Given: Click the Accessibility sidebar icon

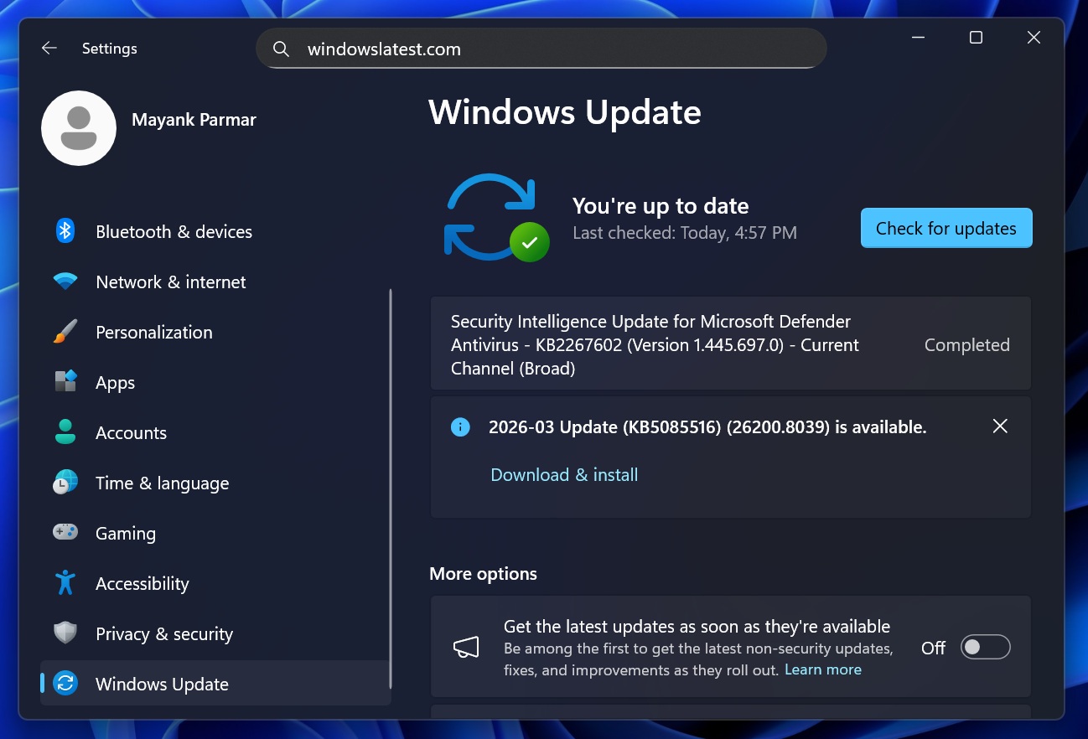Looking at the screenshot, I should [x=65, y=583].
